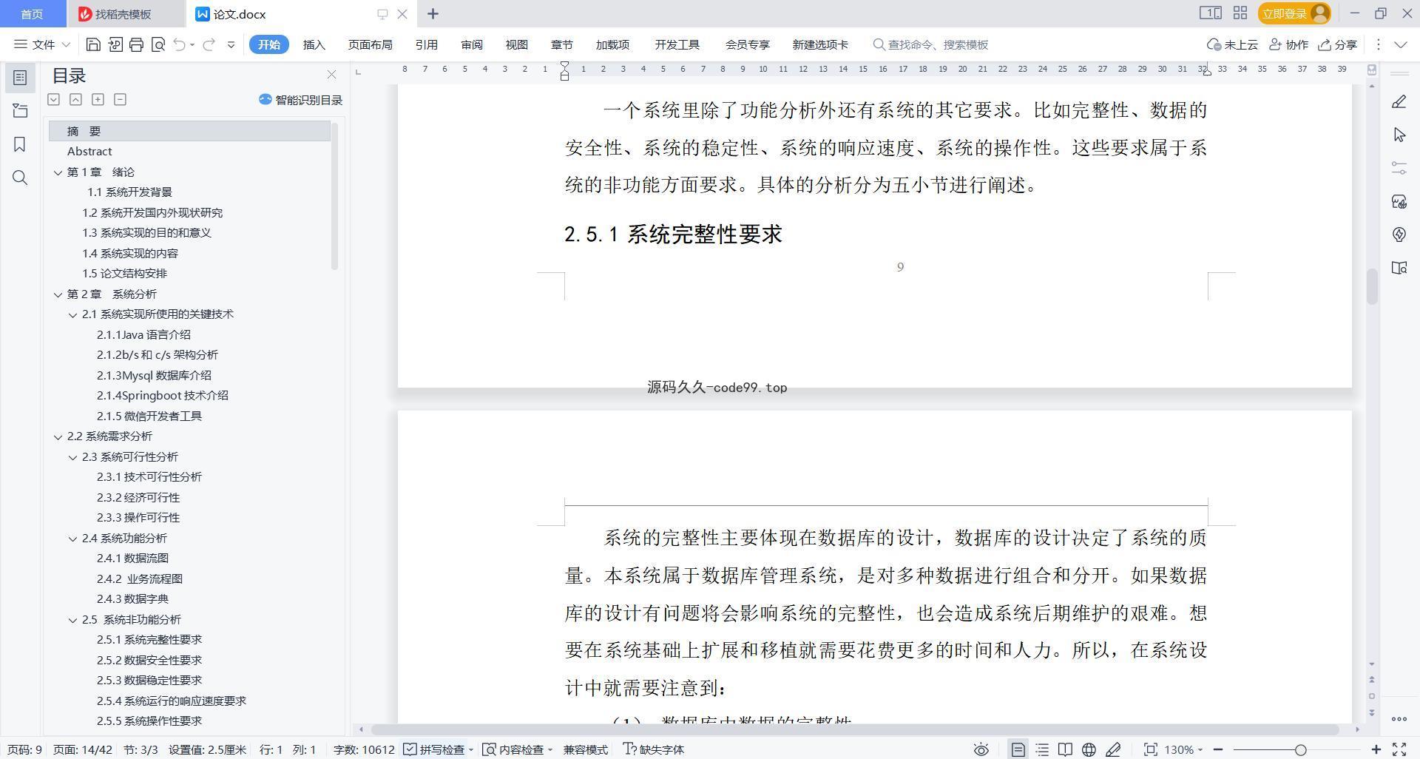
Task: Toggle the fit-page icon beside the zoom percentage
Action: pyautogui.click(x=1150, y=749)
